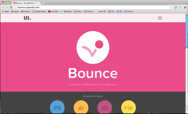Click the scrollbar down arrow

(186, 110)
